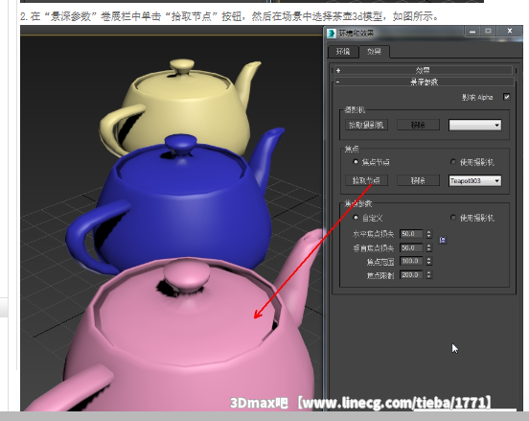Viewport: 529px width, 421px height.
Task: Click the 拾取节点 button
Action: [366, 180]
